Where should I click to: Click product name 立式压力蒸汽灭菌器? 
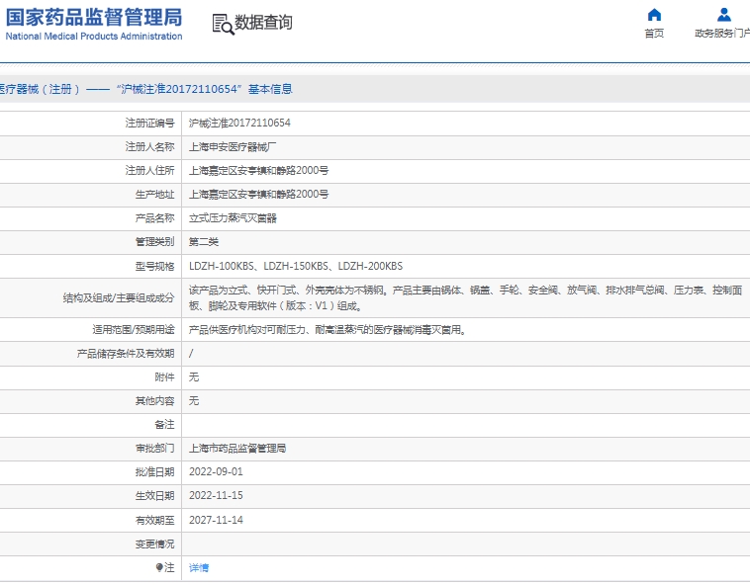tap(233, 218)
